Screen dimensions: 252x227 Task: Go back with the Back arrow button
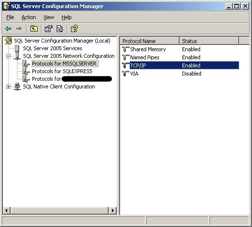(8, 29)
